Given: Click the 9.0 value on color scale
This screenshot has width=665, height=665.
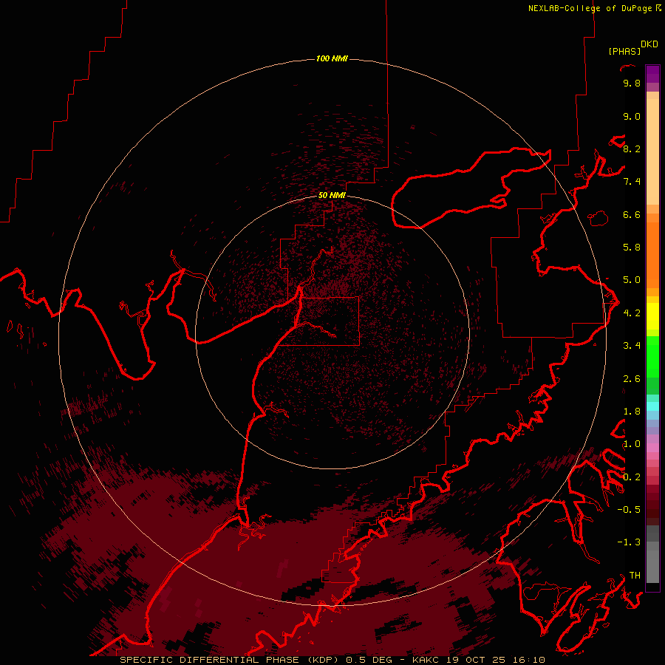Looking at the screenshot, I should (632, 116).
